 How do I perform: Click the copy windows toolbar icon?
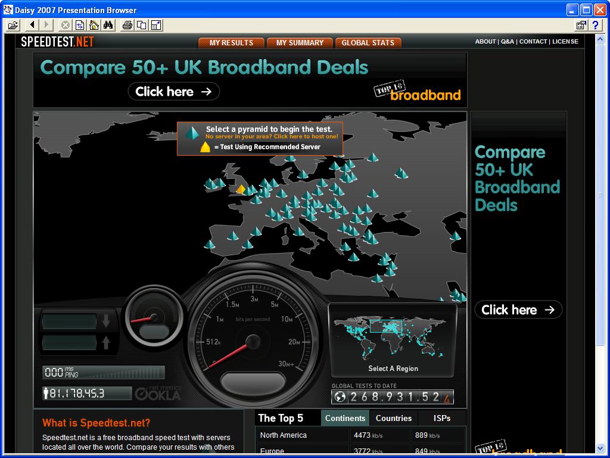point(142,25)
